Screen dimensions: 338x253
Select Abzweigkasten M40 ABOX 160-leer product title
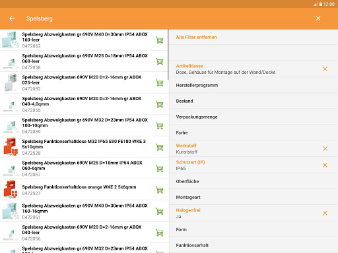(x=84, y=37)
